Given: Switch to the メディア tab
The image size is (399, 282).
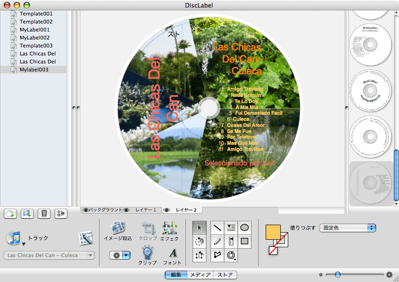Looking at the screenshot, I should pyautogui.click(x=200, y=275).
